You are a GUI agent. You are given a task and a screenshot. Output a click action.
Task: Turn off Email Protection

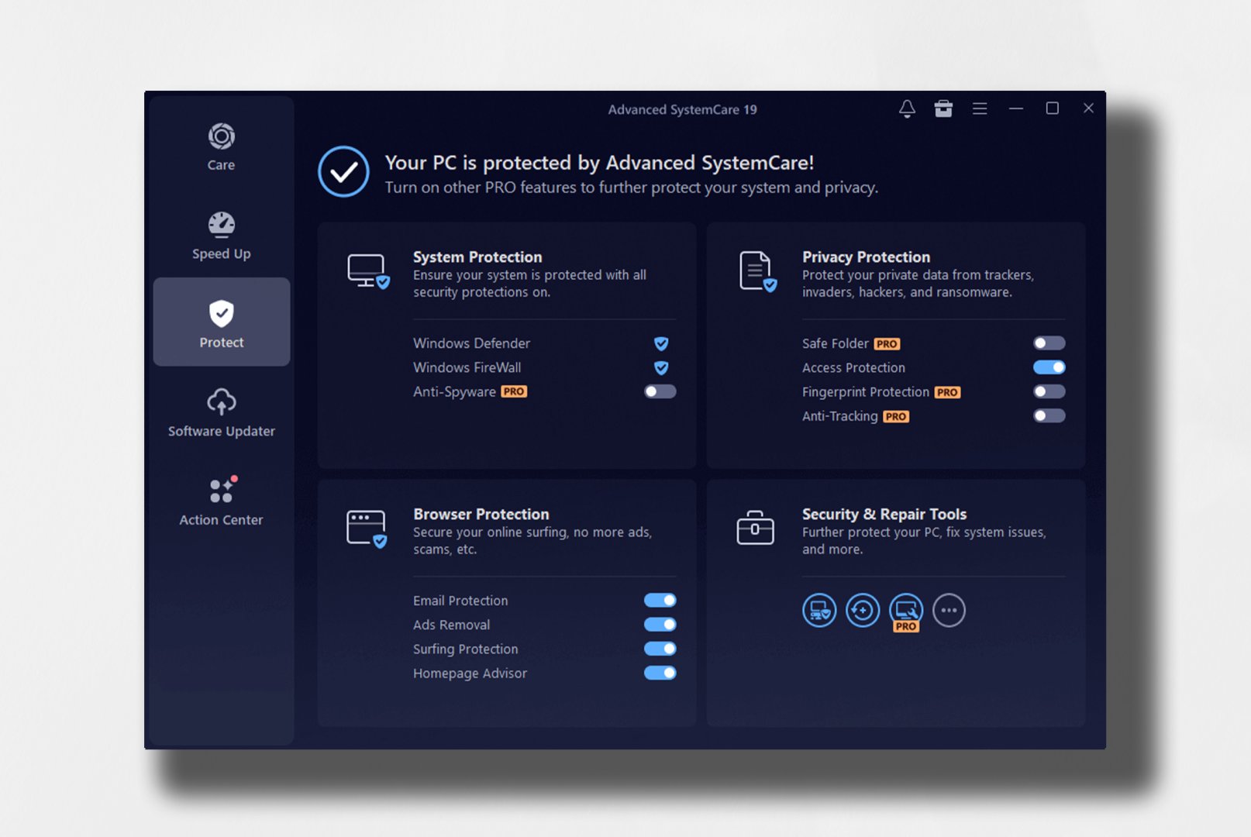tap(660, 601)
